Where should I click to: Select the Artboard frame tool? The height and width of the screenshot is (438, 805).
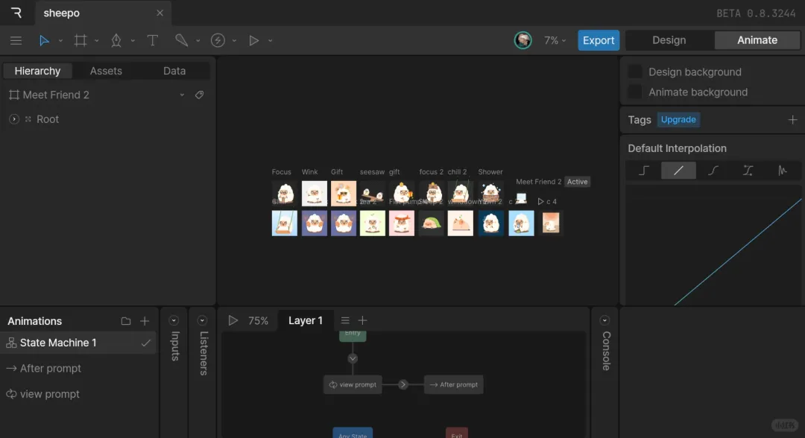click(x=80, y=40)
